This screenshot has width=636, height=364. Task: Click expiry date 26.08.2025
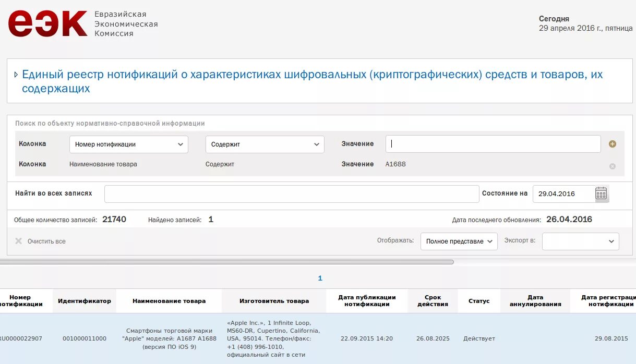(433, 338)
